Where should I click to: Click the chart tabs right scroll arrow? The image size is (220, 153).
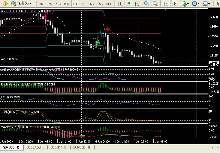tap(217, 148)
